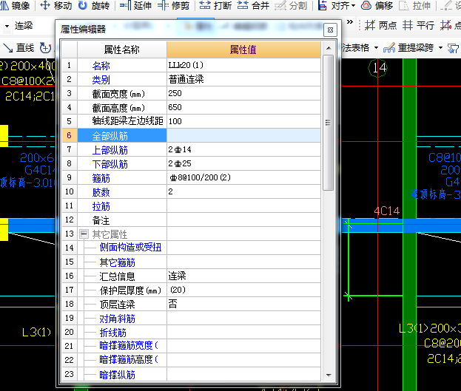Select the Break (打断) tool
The image size is (461, 391).
tap(215, 6)
